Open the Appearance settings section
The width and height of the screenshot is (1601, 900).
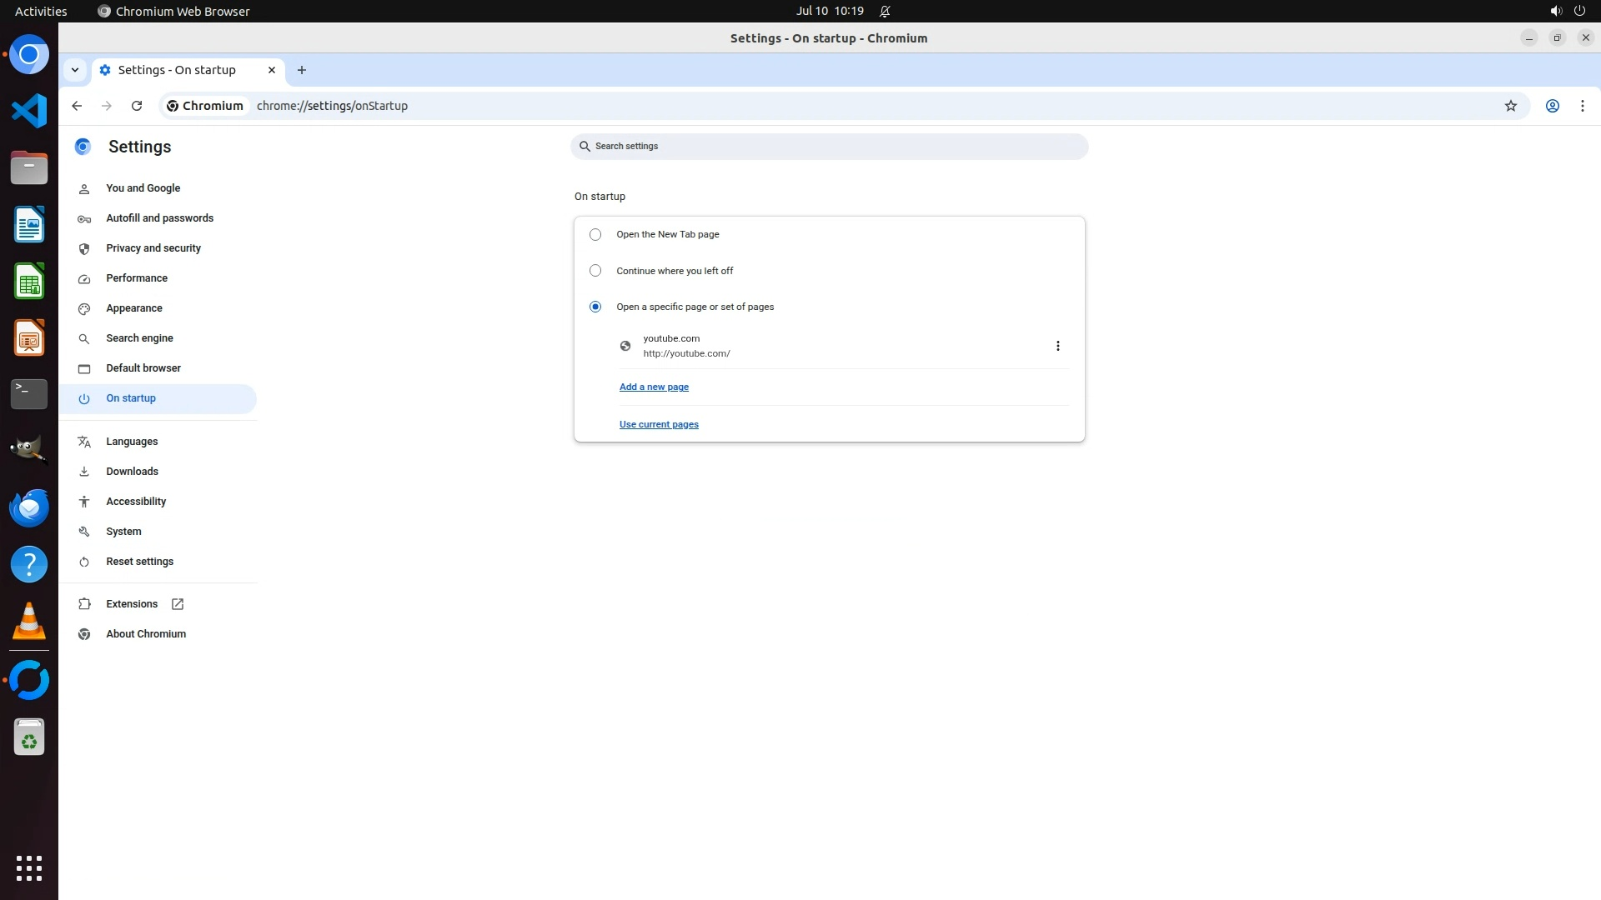click(x=134, y=308)
